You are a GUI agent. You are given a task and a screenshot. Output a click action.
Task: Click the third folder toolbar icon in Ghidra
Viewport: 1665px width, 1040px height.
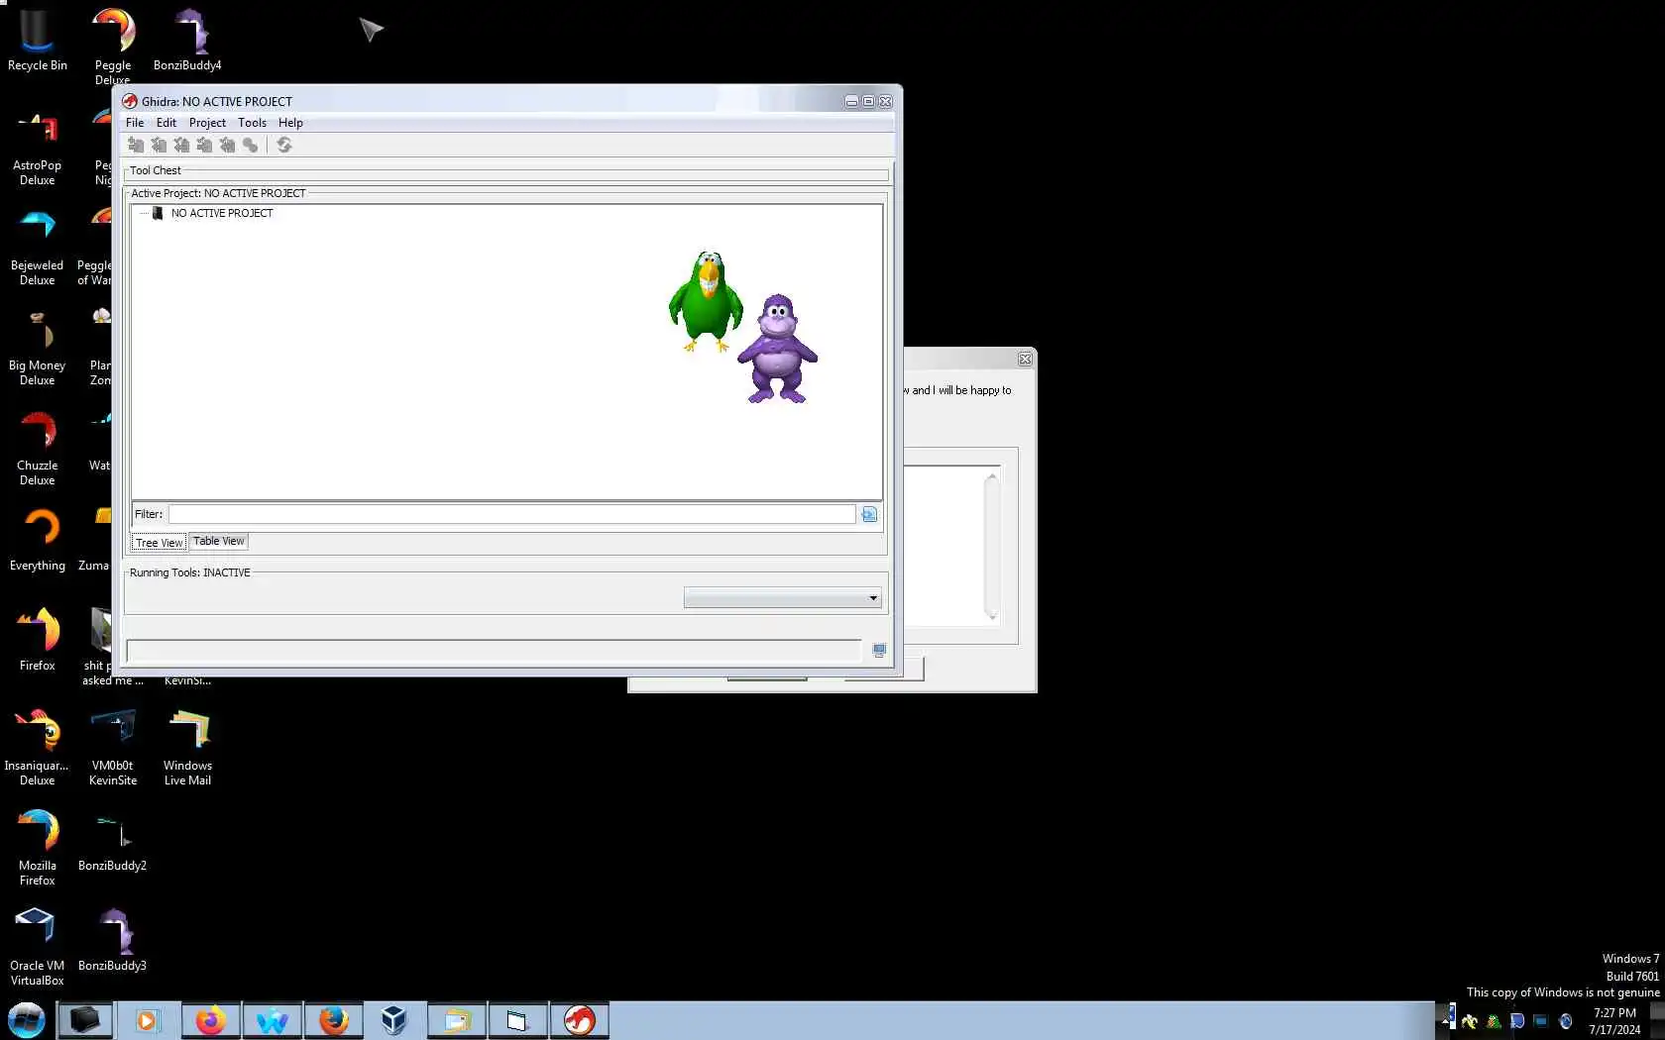pyautogui.click(x=181, y=145)
